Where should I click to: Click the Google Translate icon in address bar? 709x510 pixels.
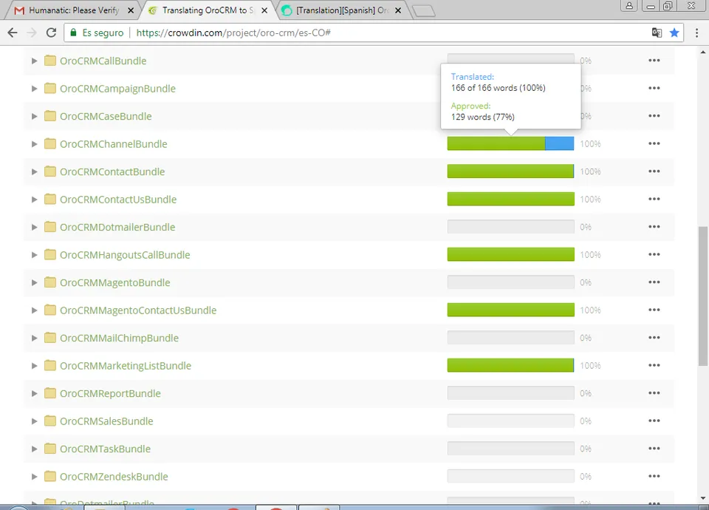(x=657, y=33)
